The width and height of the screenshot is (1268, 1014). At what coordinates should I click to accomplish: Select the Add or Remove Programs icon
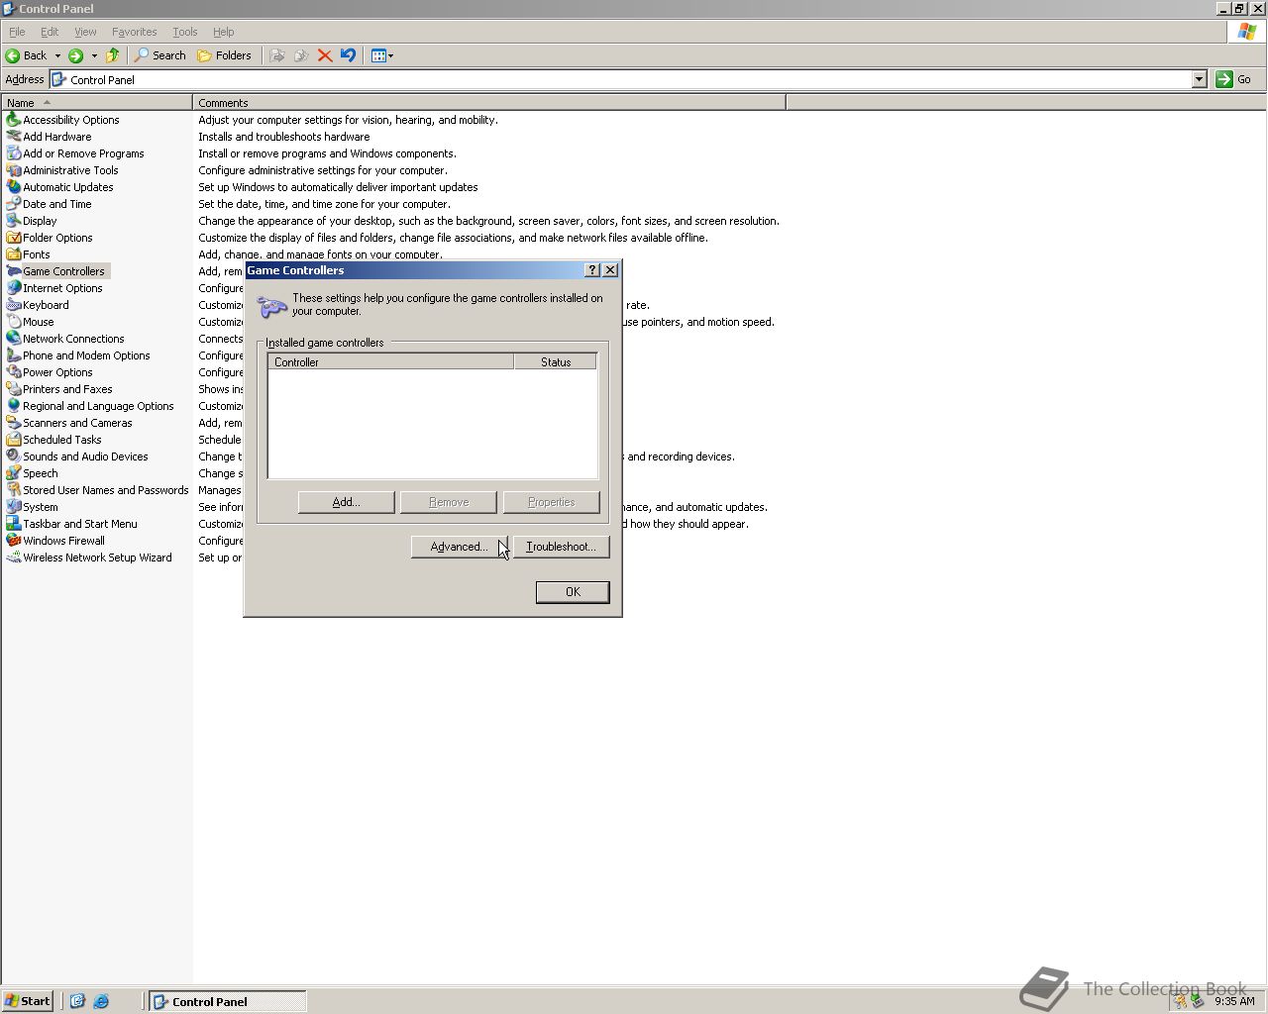[13, 153]
